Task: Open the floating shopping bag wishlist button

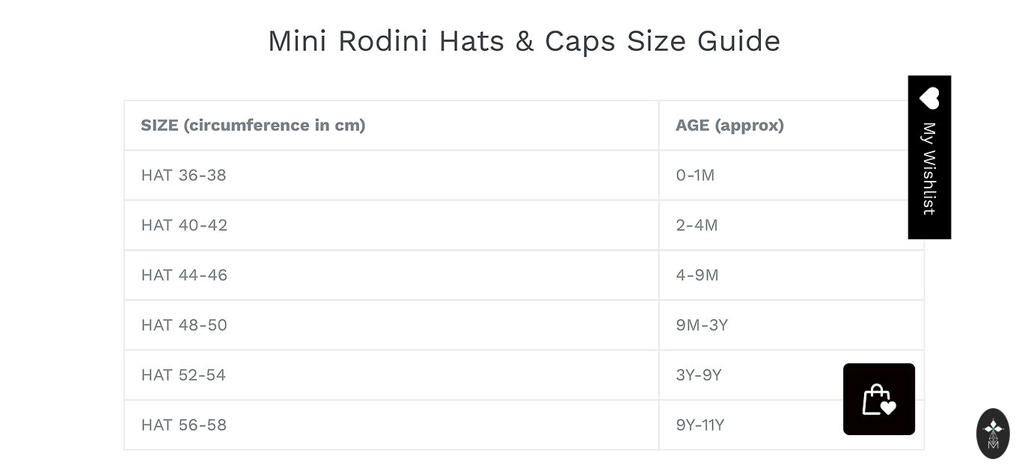Action: coord(878,398)
